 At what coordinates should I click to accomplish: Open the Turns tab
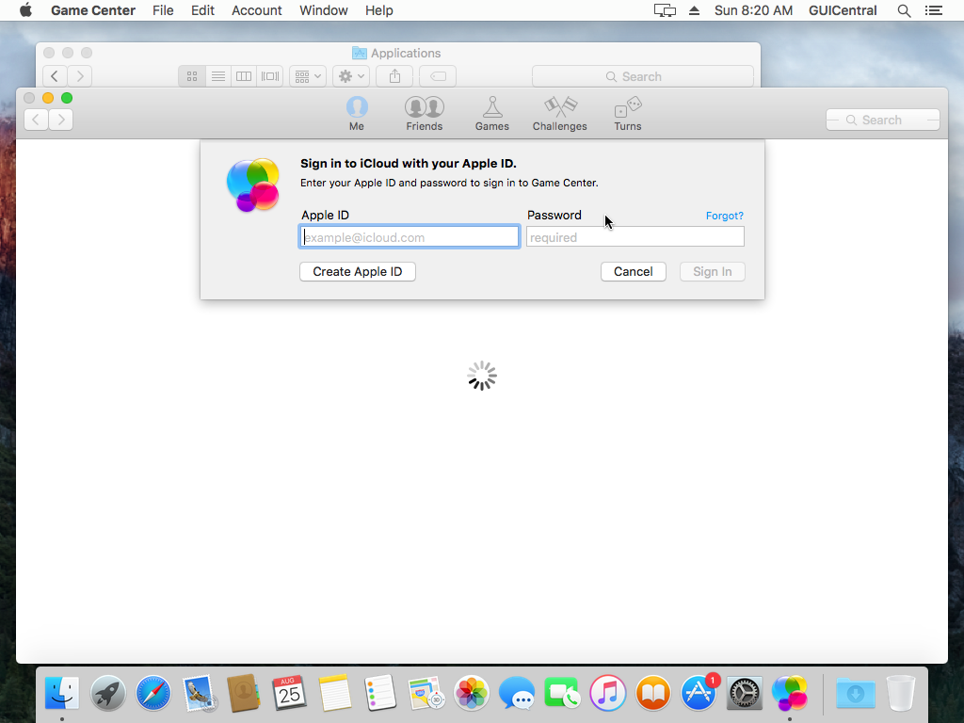pos(628,114)
